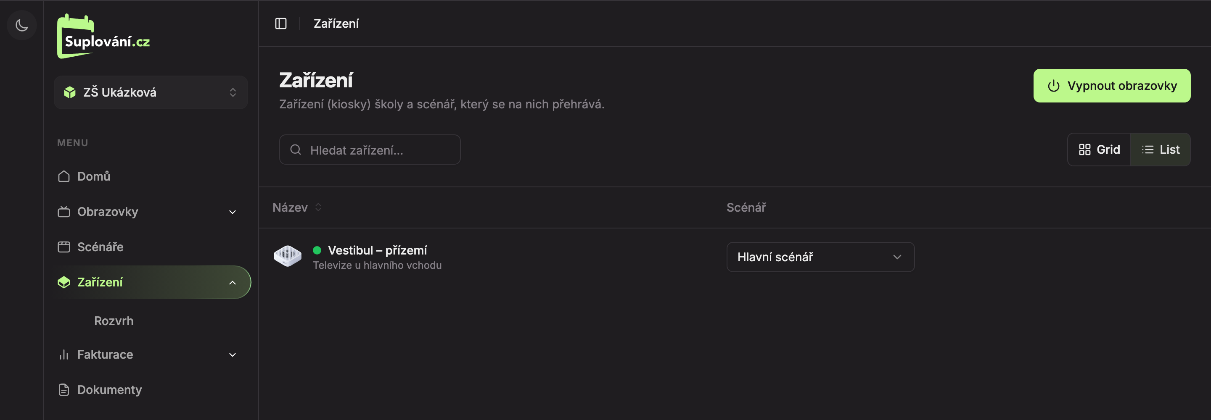This screenshot has height=420, width=1211.
Task: Toggle dark mode with the moon icon
Action: coord(21,25)
